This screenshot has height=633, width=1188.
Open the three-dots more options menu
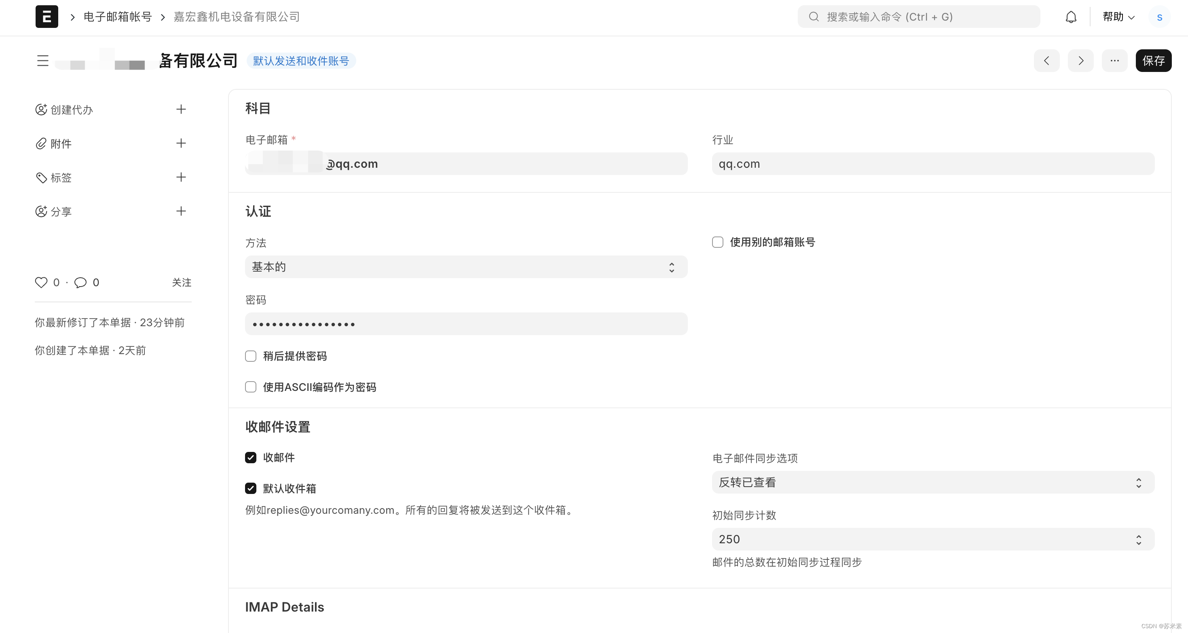click(x=1114, y=61)
